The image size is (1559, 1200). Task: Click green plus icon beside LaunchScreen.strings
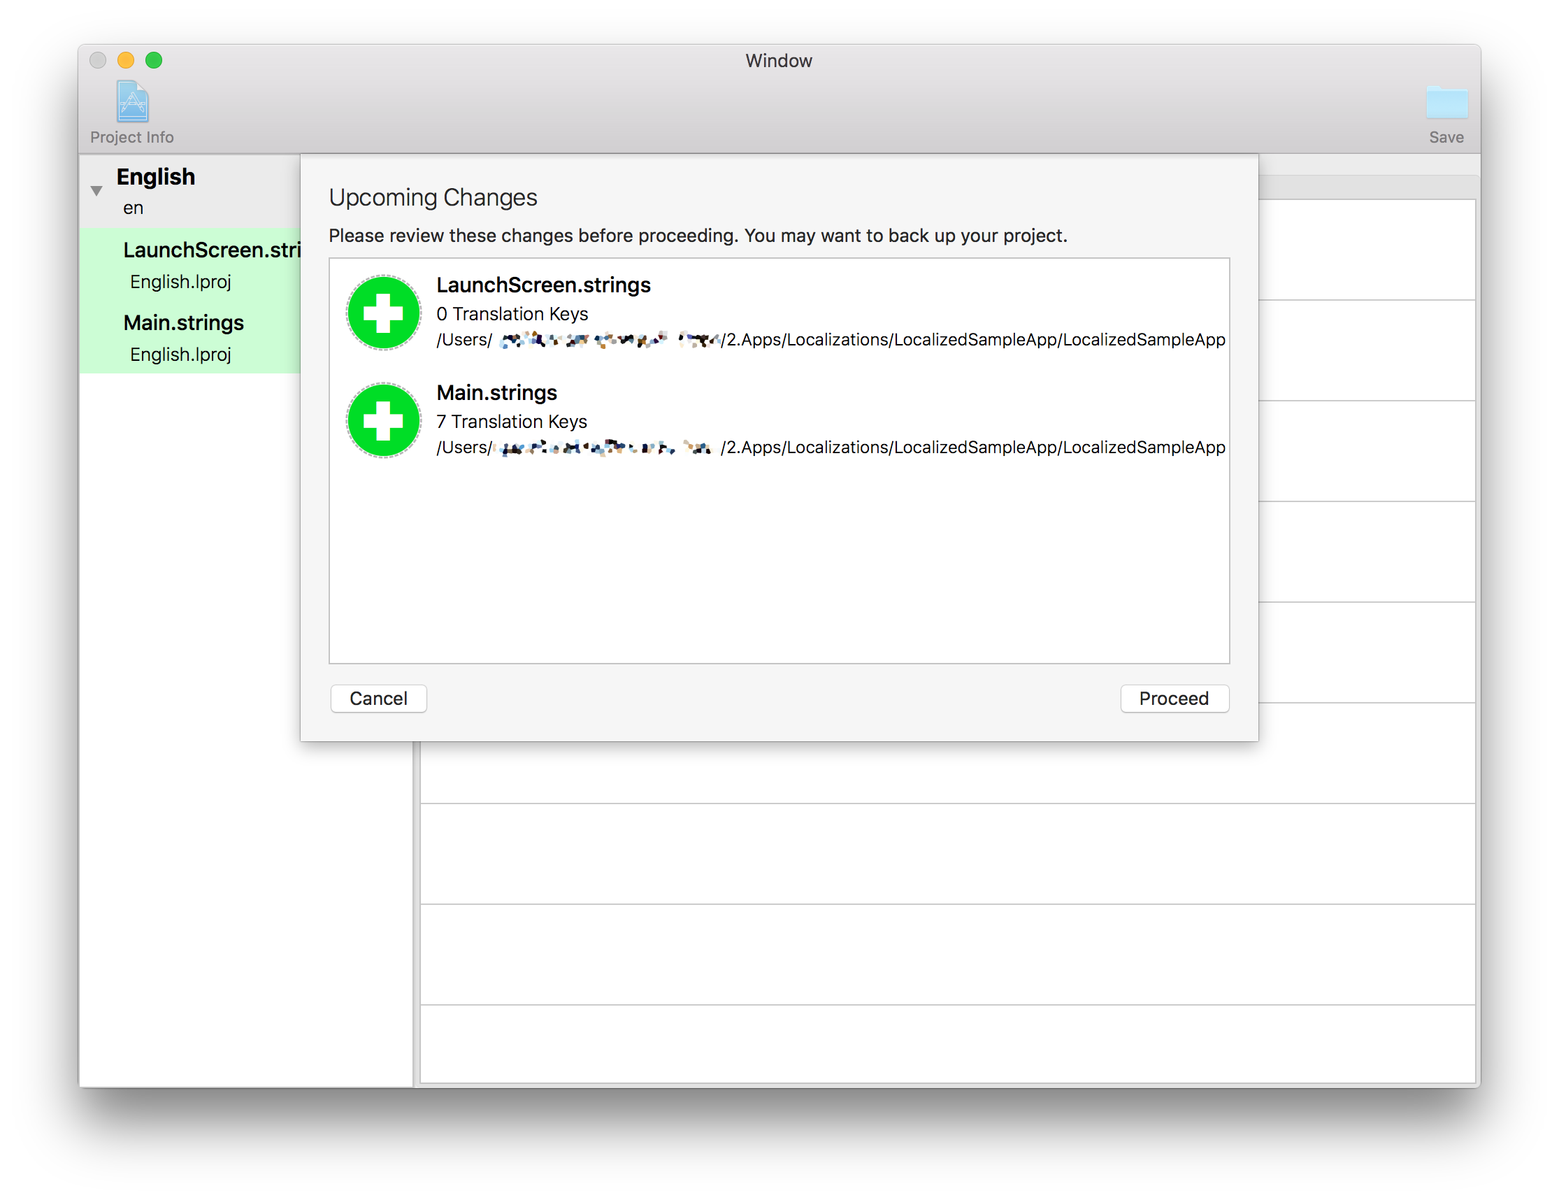click(x=383, y=313)
